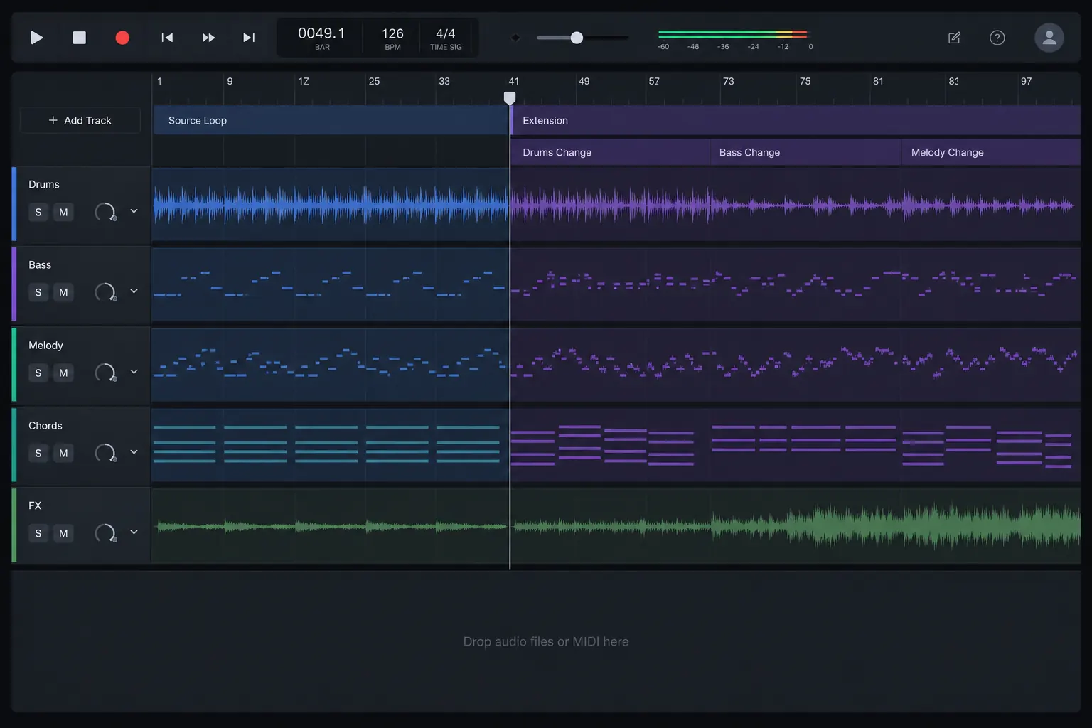Select the Melody track name
This screenshot has height=728, width=1092.
tap(45, 345)
